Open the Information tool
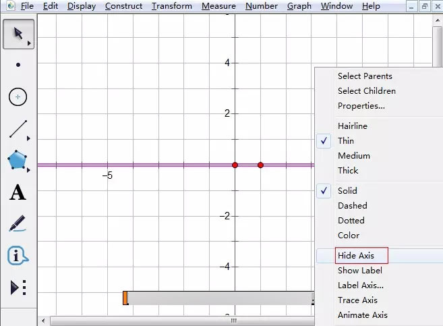The height and width of the screenshot is (326, 443). (x=18, y=256)
